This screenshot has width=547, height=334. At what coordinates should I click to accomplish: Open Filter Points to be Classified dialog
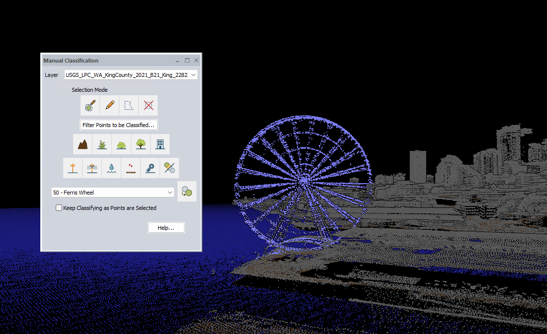[118, 125]
